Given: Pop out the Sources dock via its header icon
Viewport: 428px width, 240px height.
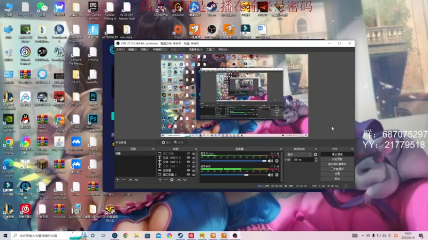Looking at the screenshot, I should pyautogui.click(x=196, y=149).
